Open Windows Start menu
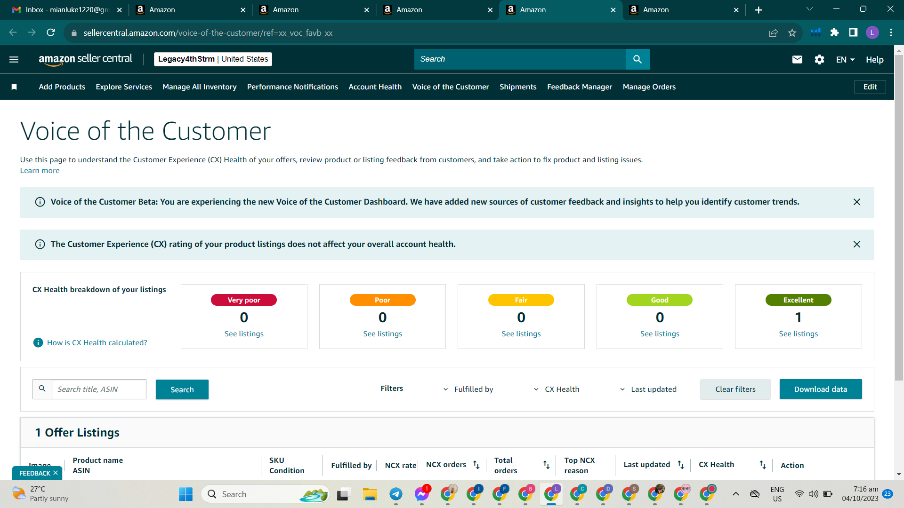Image resolution: width=904 pixels, height=508 pixels. tap(186, 494)
